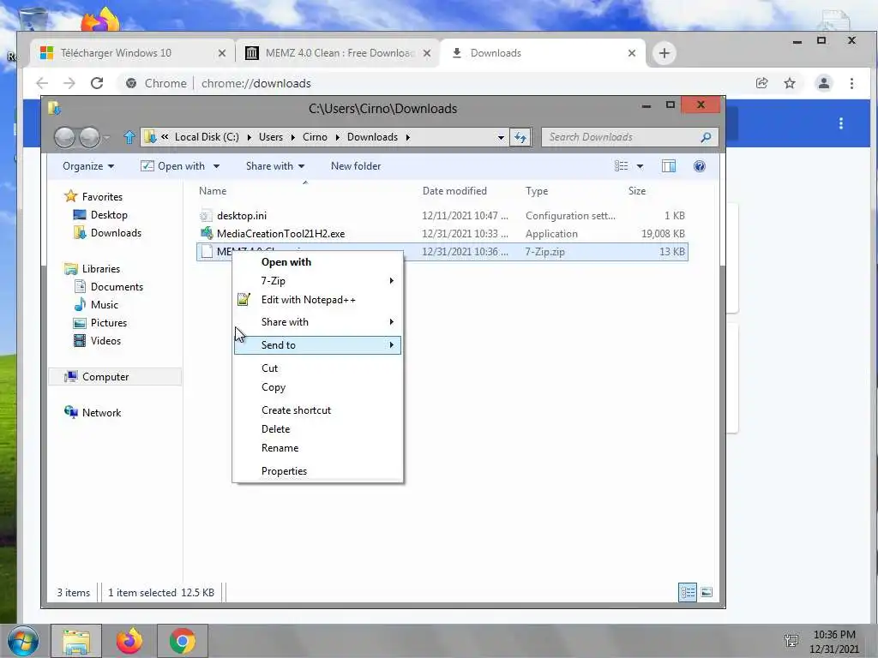
Task: Click the Windows Start orb
Action: click(x=23, y=641)
